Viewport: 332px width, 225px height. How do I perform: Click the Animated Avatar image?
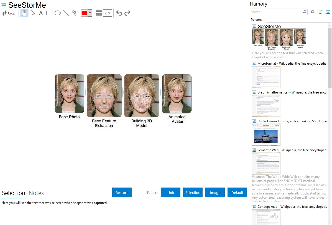click(177, 93)
